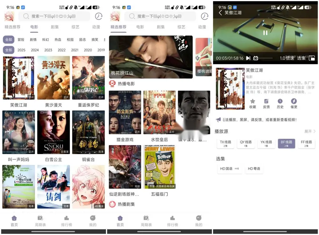Image resolution: width=319 pixels, height=235 pixels.
Task: Open the 铜雀台 movie poster
Action: [x=88, y=132]
